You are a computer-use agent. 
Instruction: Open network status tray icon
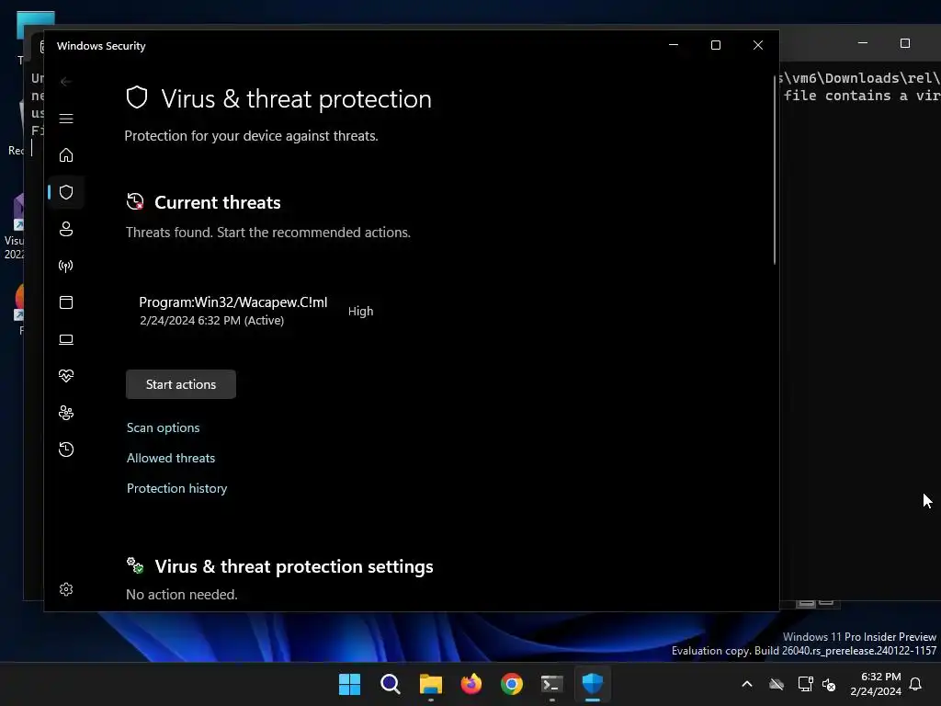pyautogui.click(x=805, y=684)
